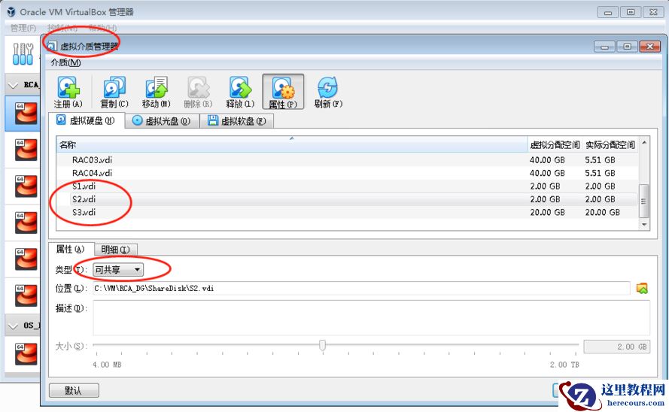Select the 属性(A) attributes tab

(x=70, y=249)
